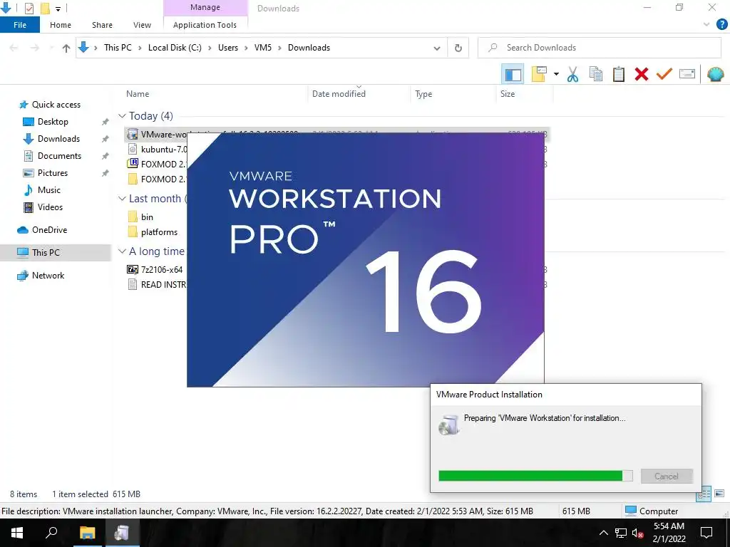Image resolution: width=730 pixels, height=547 pixels.
Task: Select the 'bin' folder
Action: coord(140,217)
